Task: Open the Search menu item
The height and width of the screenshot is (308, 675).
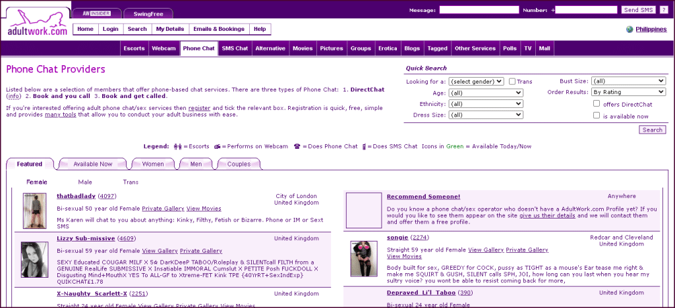Action: (x=137, y=29)
